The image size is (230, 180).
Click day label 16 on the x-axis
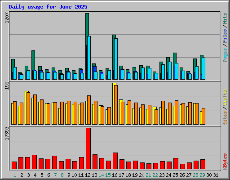click(x=115, y=175)
